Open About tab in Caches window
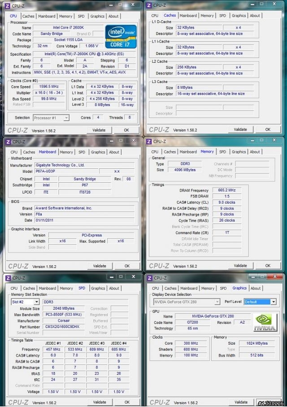The width and height of the screenshot is (287, 407). pos(255,16)
